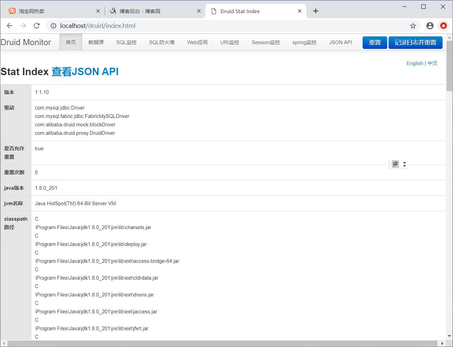Image resolution: width=453 pixels, height=347 pixels.
Task: Click the horizontal scrollbar left arrow
Action: click(x=4, y=343)
